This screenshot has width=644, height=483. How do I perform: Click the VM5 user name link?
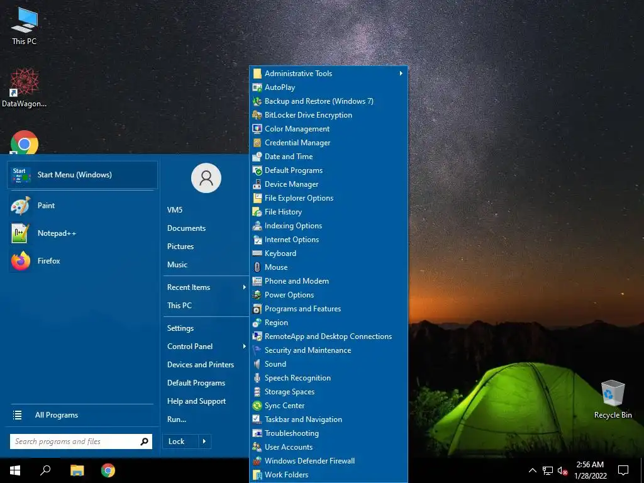[175, 210]
